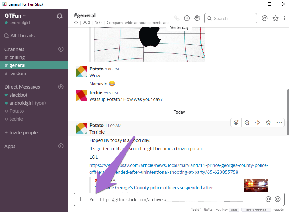
Task: Open direct message with techie
Action: coord(34,119)
